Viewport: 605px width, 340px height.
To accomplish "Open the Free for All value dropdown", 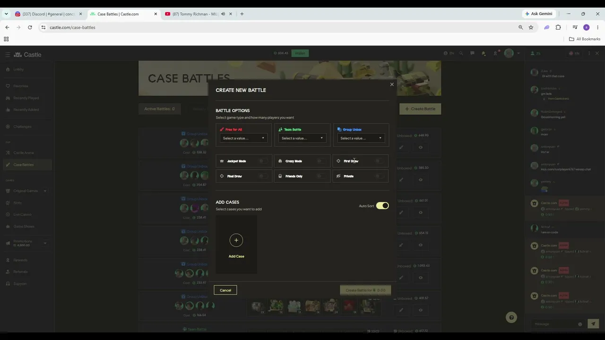I will [x=244, y=138].
